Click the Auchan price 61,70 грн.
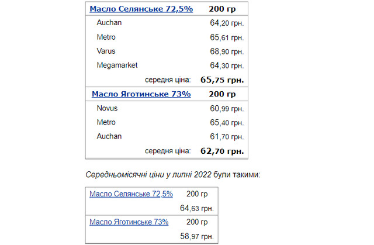Viewport: 374px width, 245px height. click(x=227, y=137)
